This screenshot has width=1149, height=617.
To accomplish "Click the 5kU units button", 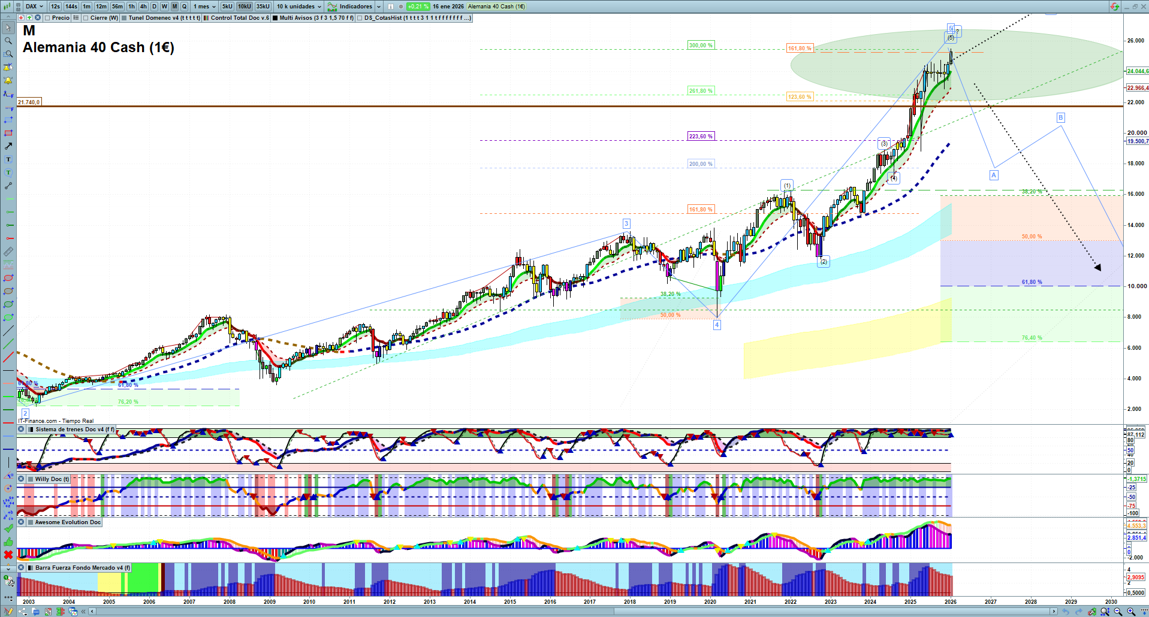I will point(227,7).
